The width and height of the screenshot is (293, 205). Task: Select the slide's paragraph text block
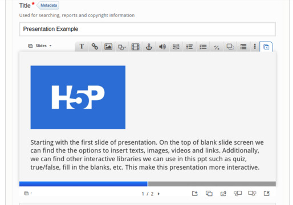pyautogui.click(x=147, y=155)
